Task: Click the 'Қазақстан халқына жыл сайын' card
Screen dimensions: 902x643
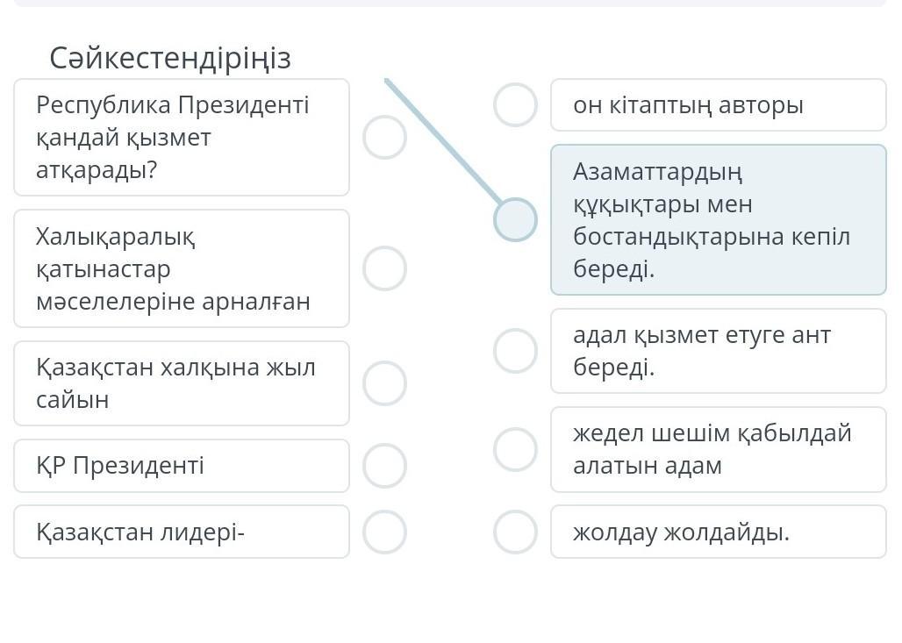Action: point(182,383)
